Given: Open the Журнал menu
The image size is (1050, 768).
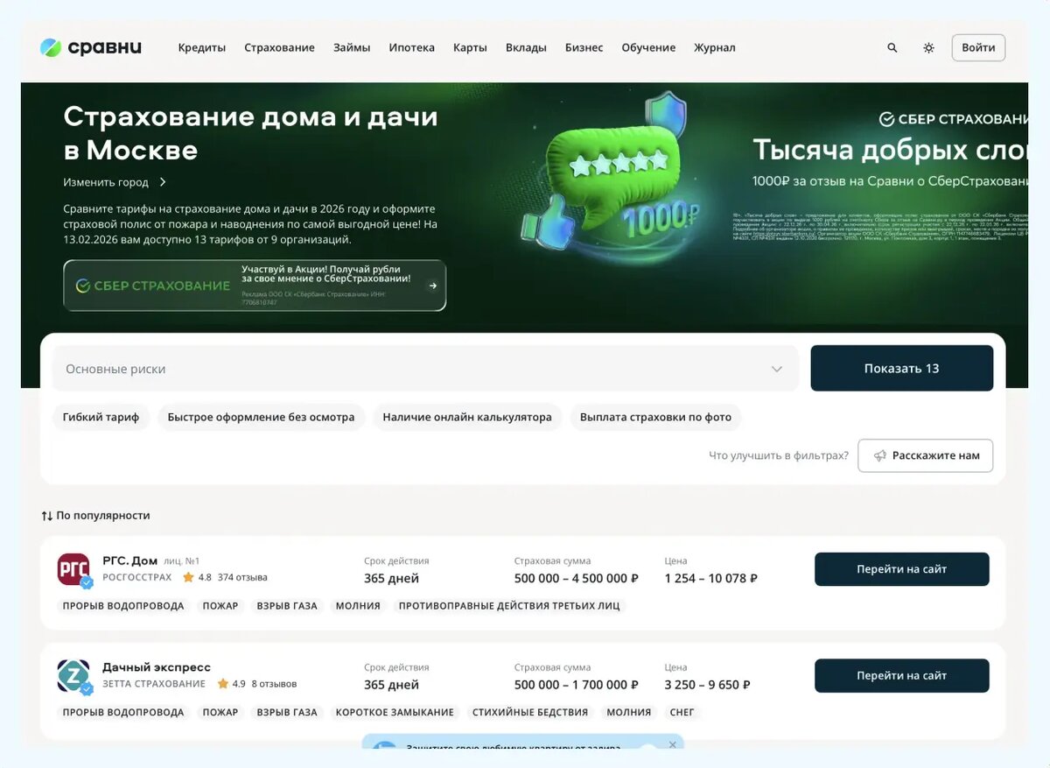Looking at the screenshot, I should coord(715,47).
